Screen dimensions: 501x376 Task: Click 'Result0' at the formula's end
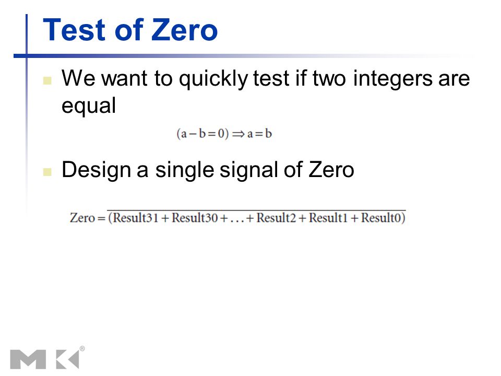[x=381, y=218]
